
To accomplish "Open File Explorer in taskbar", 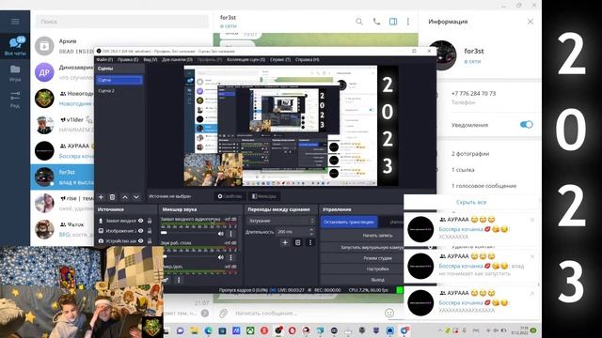I will coord(195,330).
